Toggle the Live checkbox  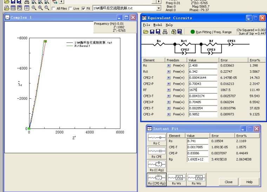click(70, 8)
